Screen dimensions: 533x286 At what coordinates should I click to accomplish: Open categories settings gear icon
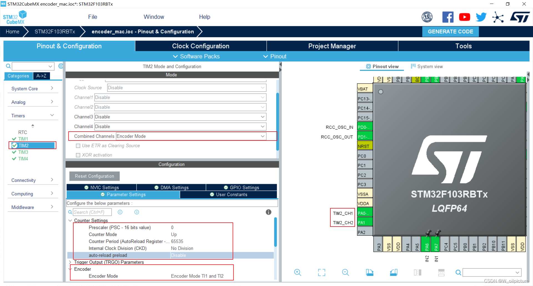coord(61,66)
